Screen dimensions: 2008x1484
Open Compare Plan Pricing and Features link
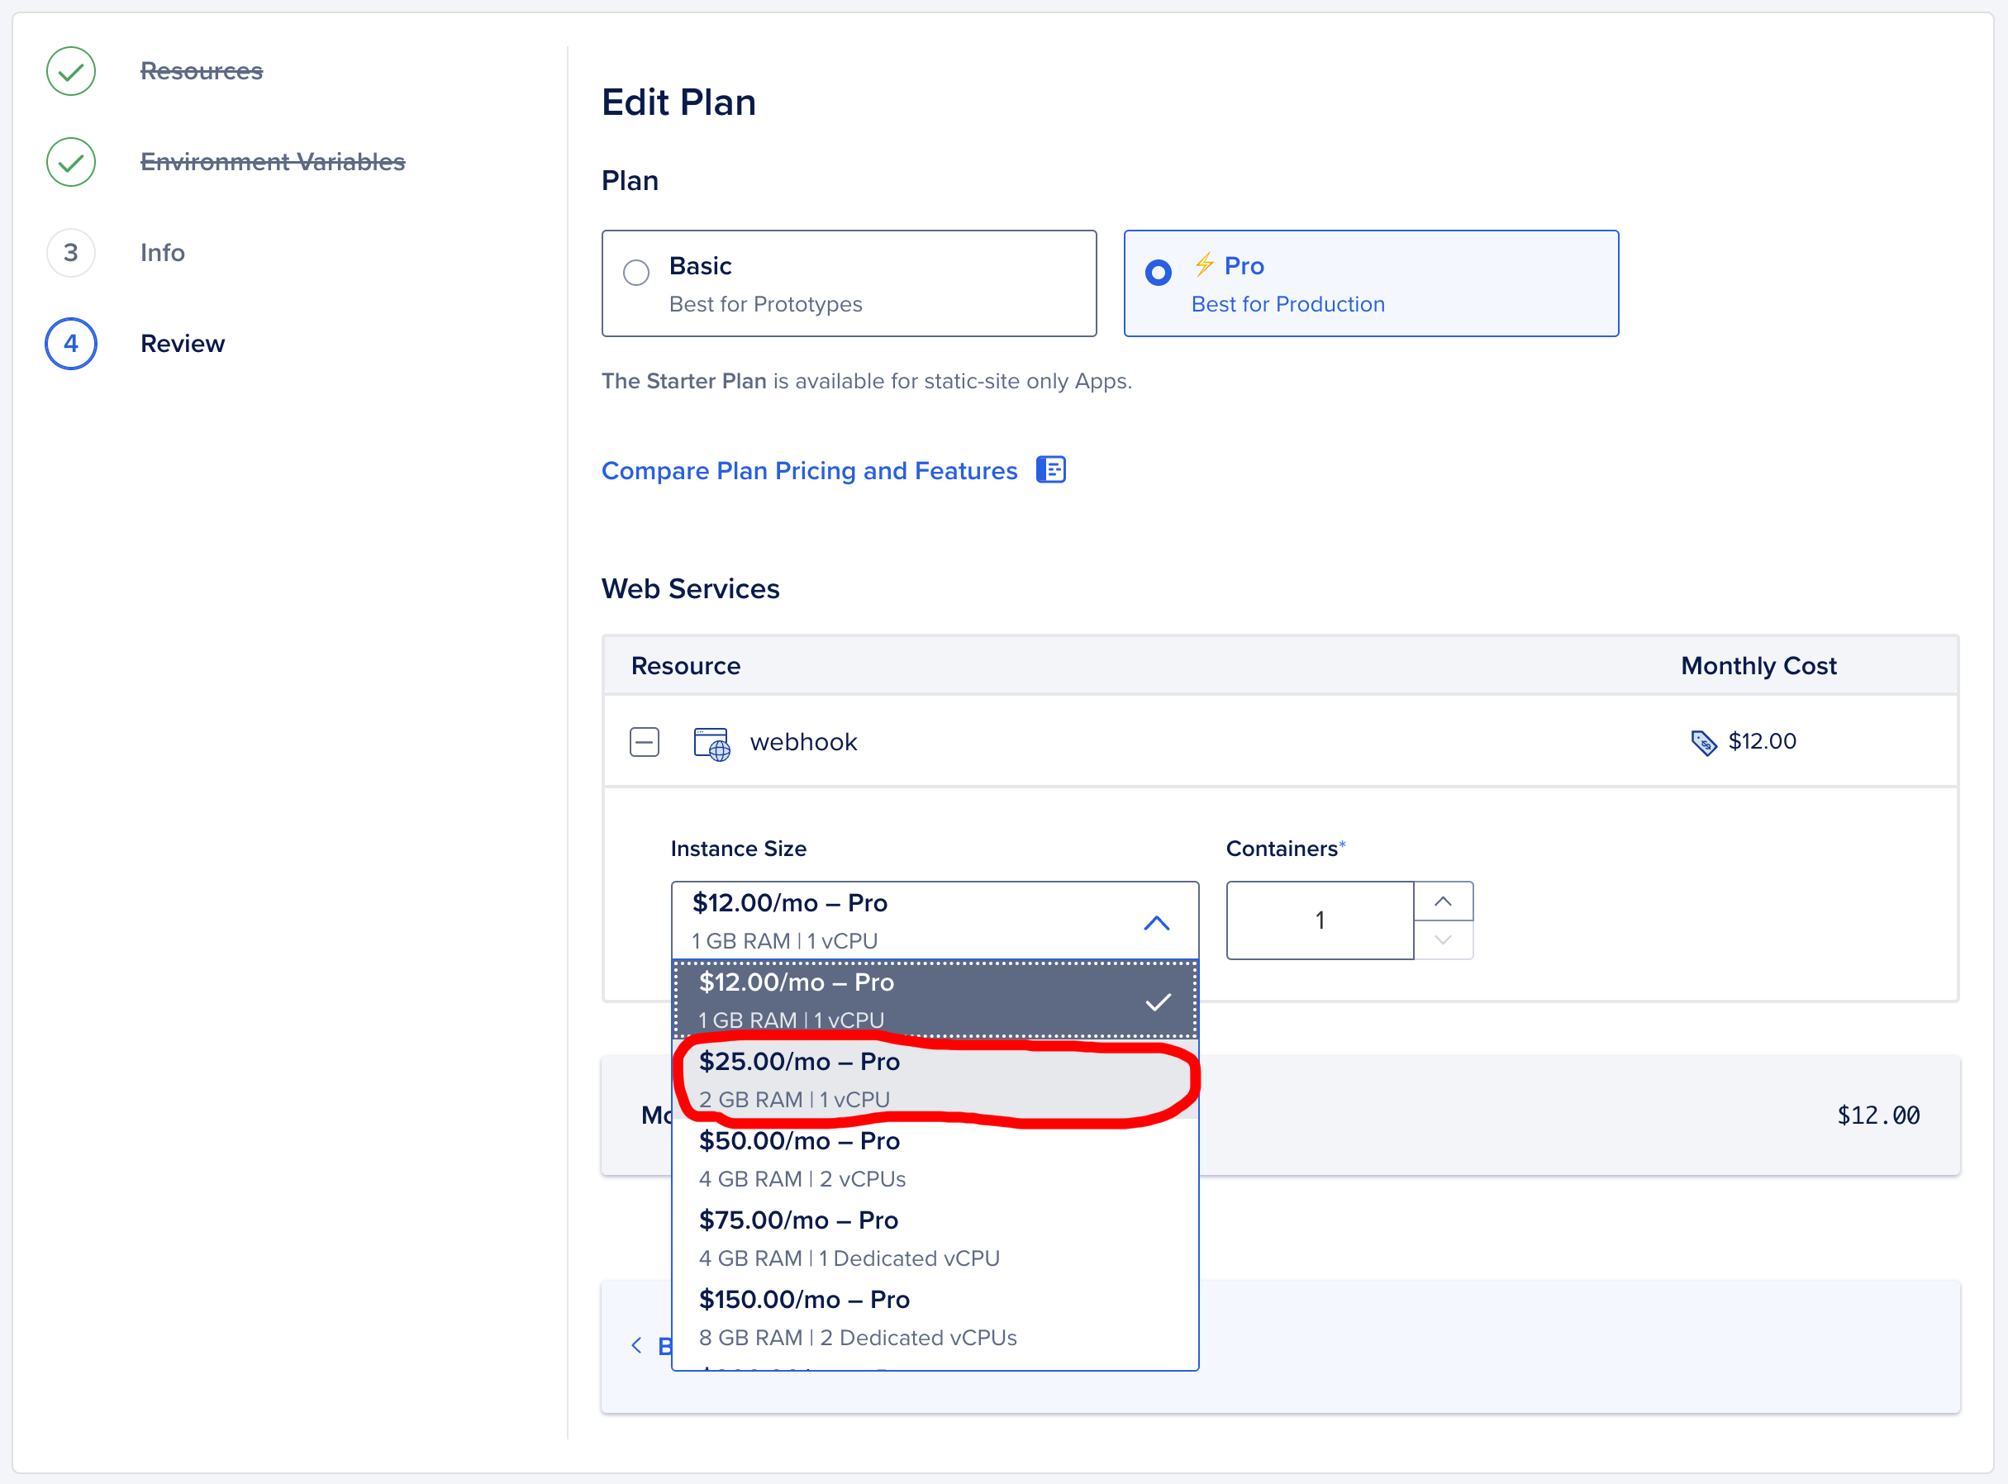pyautogui.click(x=810, y=471)
